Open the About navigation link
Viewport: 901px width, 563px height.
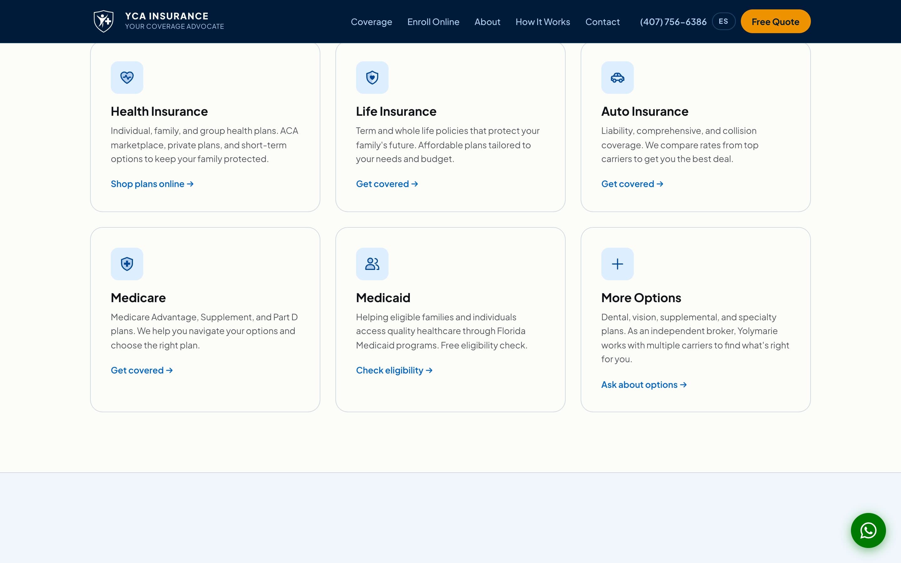coord(487,22)
